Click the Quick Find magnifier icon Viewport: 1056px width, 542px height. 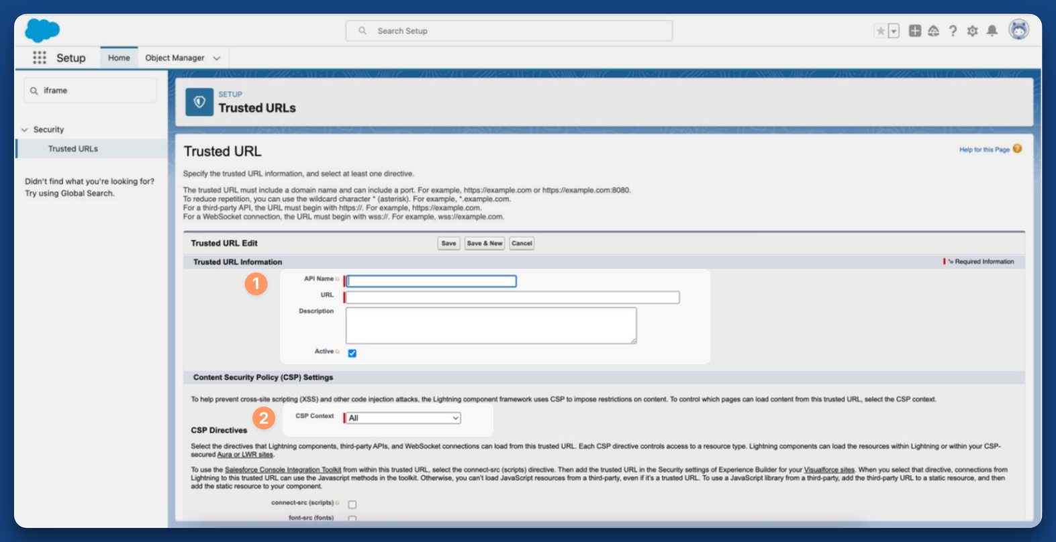point(34,91)
